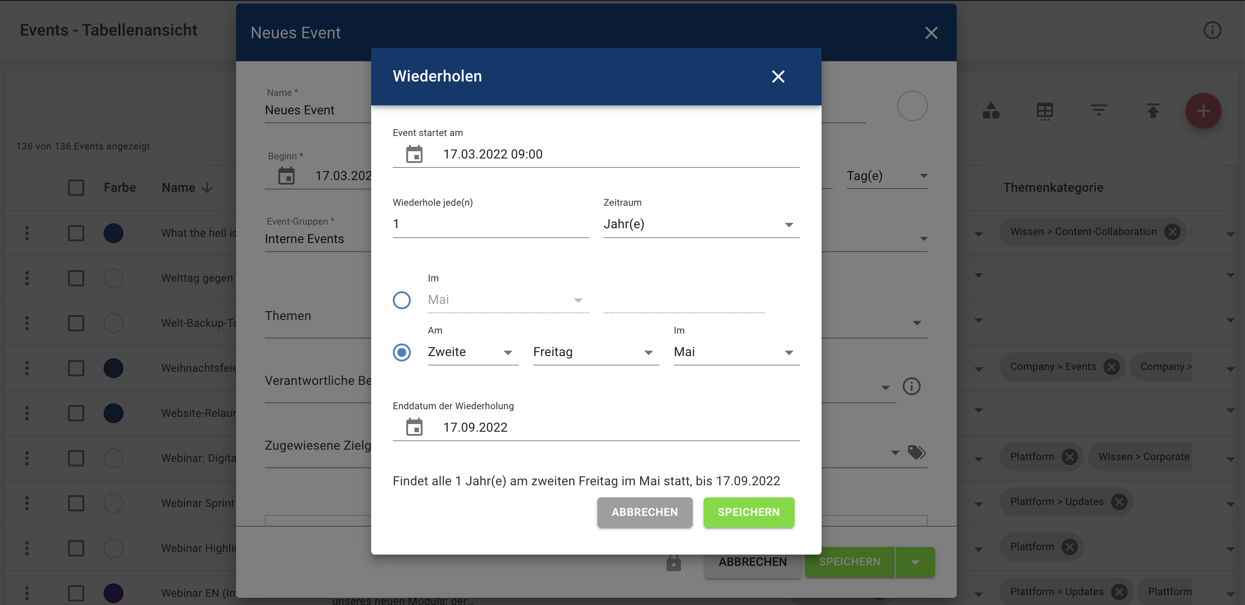The image size is (1245, 605).
Task: Click the Event startet am date field
Action: coord(596,154)
